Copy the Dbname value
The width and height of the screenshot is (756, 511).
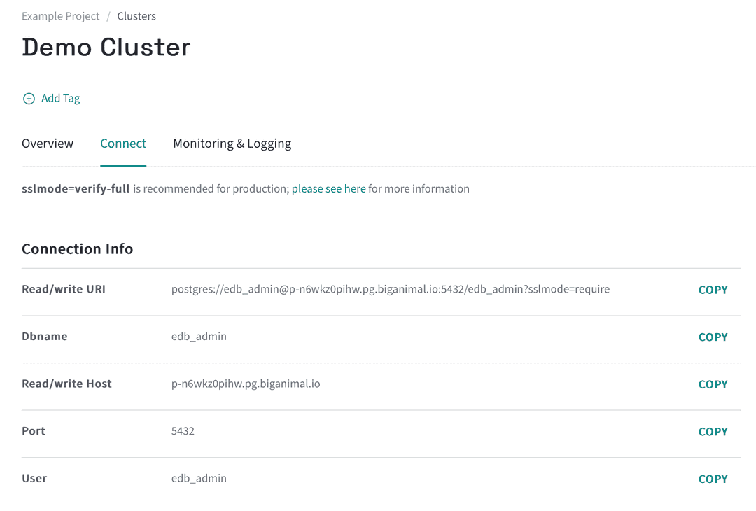[713, 337]
